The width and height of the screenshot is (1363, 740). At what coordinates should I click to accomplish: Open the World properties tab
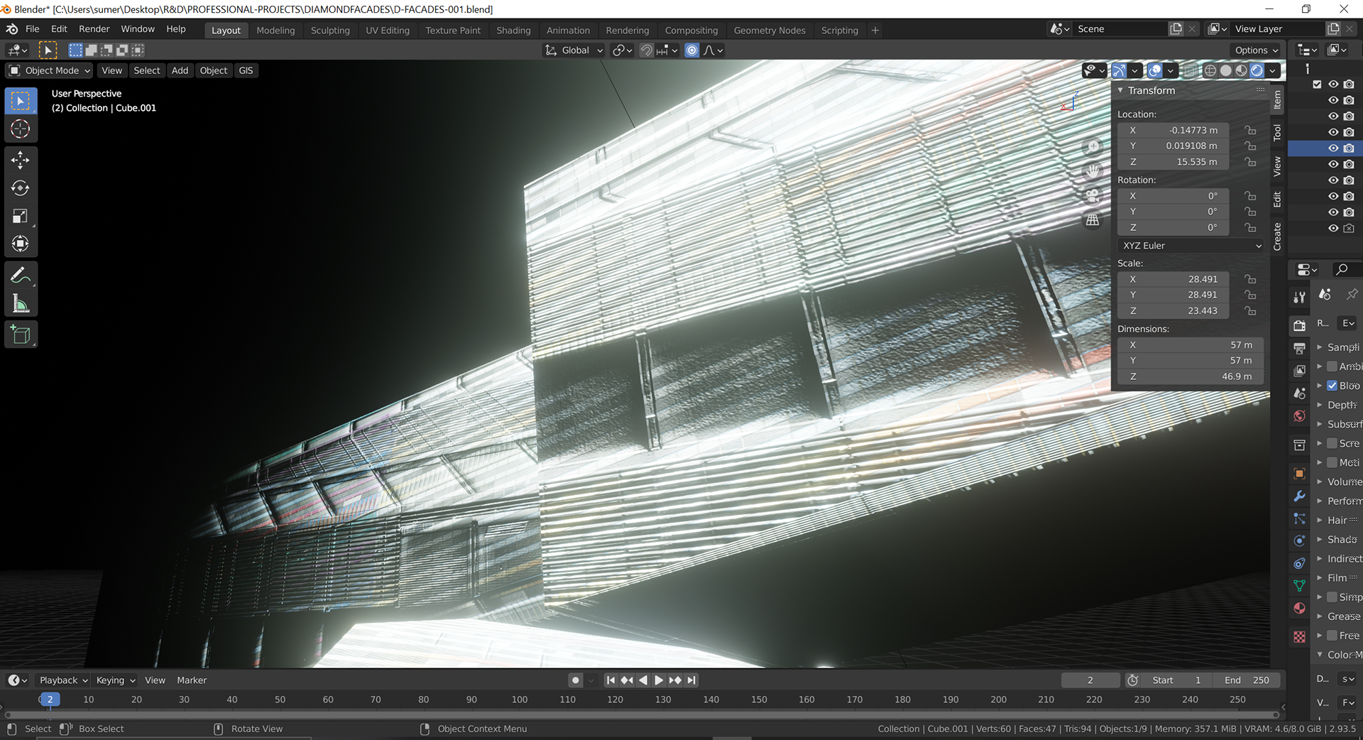[x=1299, y=416]
